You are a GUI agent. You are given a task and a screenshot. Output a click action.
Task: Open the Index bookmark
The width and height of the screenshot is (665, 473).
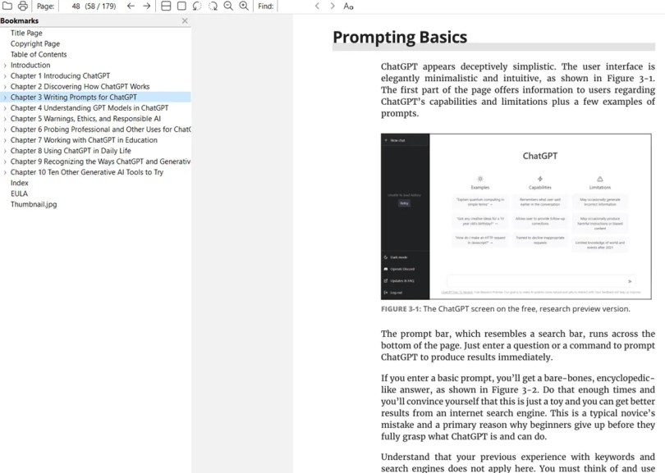(20, 183)
